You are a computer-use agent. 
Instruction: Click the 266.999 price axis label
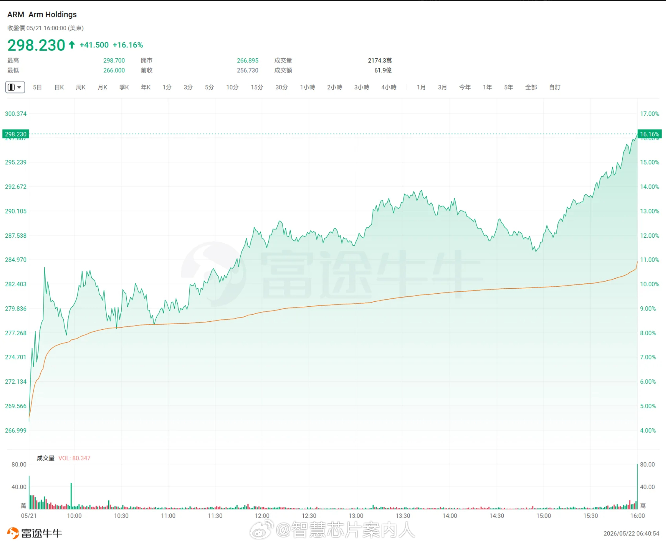tap(16, 430)
